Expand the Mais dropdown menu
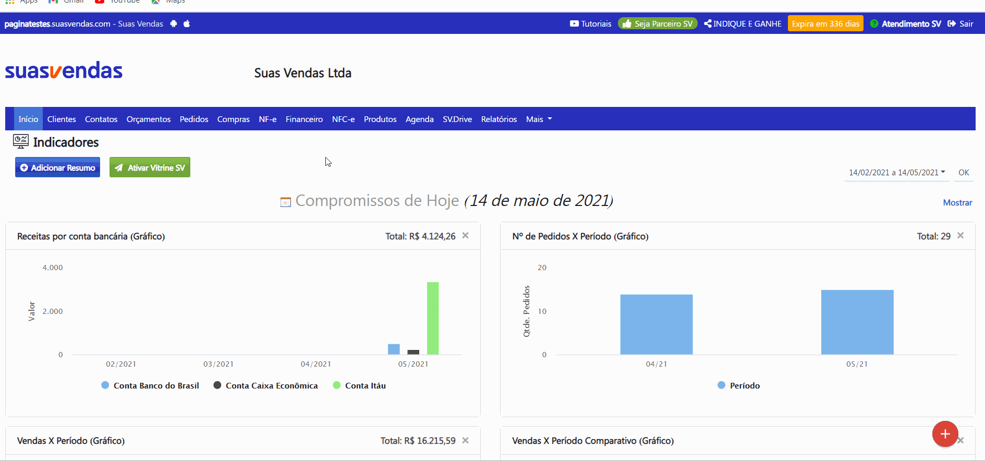The width and height of the screenshot is (985, 461). (x=539, y=119)
